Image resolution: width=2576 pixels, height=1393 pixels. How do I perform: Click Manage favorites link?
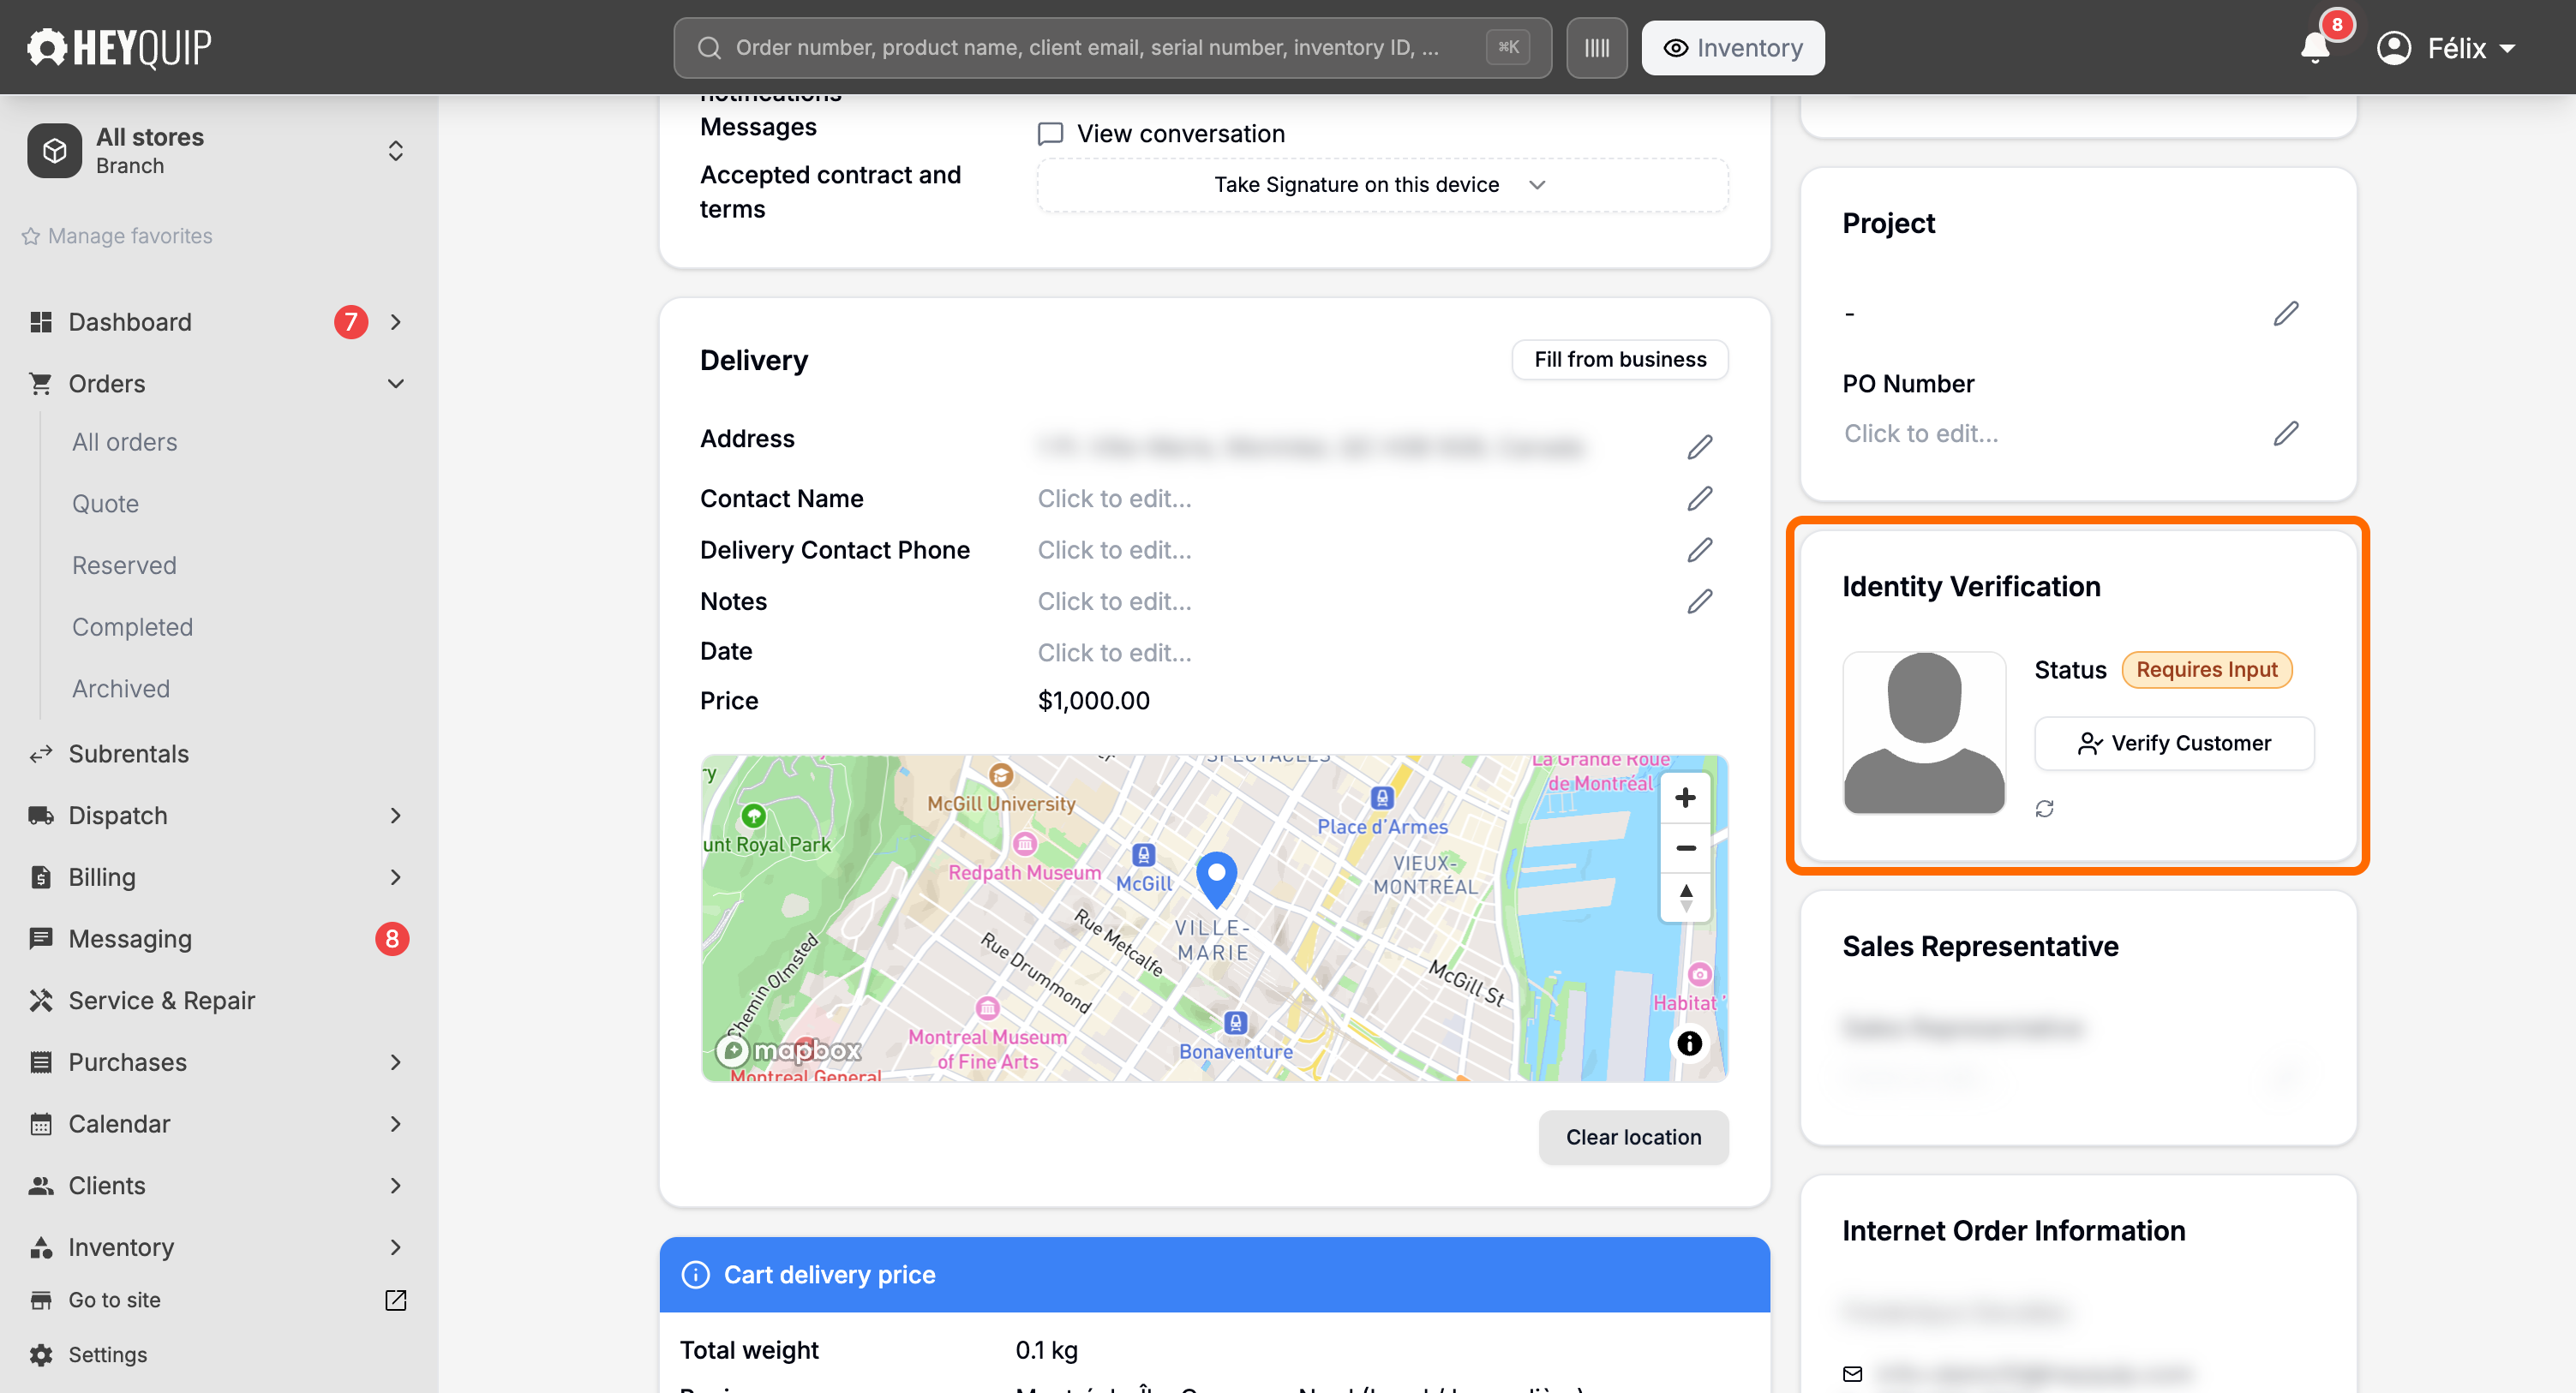coord(117,236)
